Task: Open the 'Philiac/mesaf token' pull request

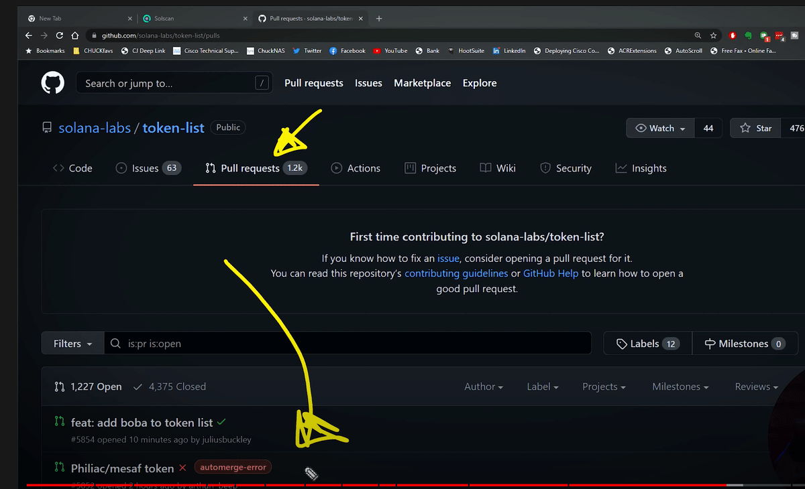Action: click(123, 468)
